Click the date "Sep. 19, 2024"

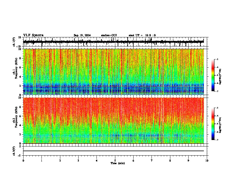82,35
